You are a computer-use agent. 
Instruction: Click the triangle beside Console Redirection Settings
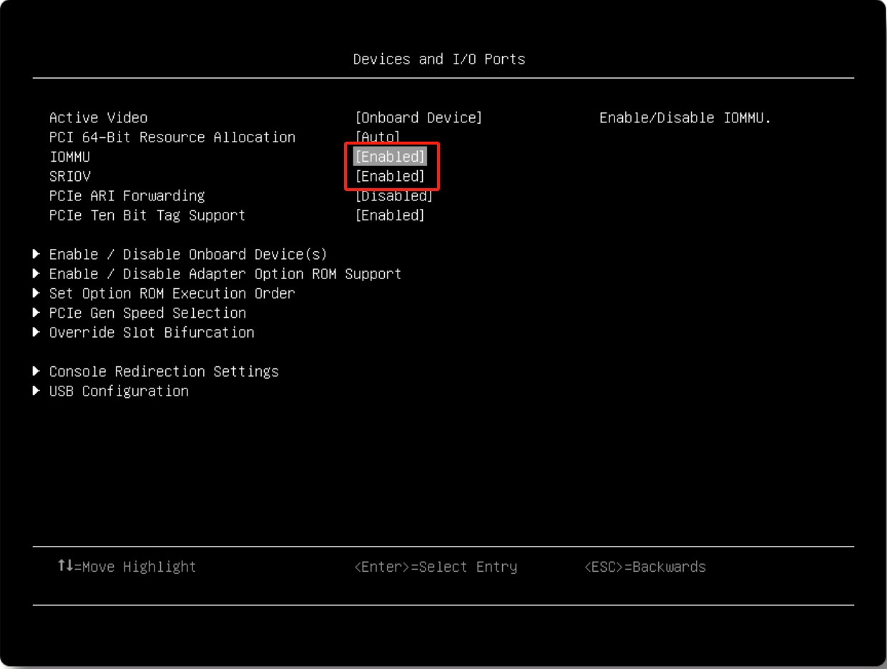click(36, 371)
